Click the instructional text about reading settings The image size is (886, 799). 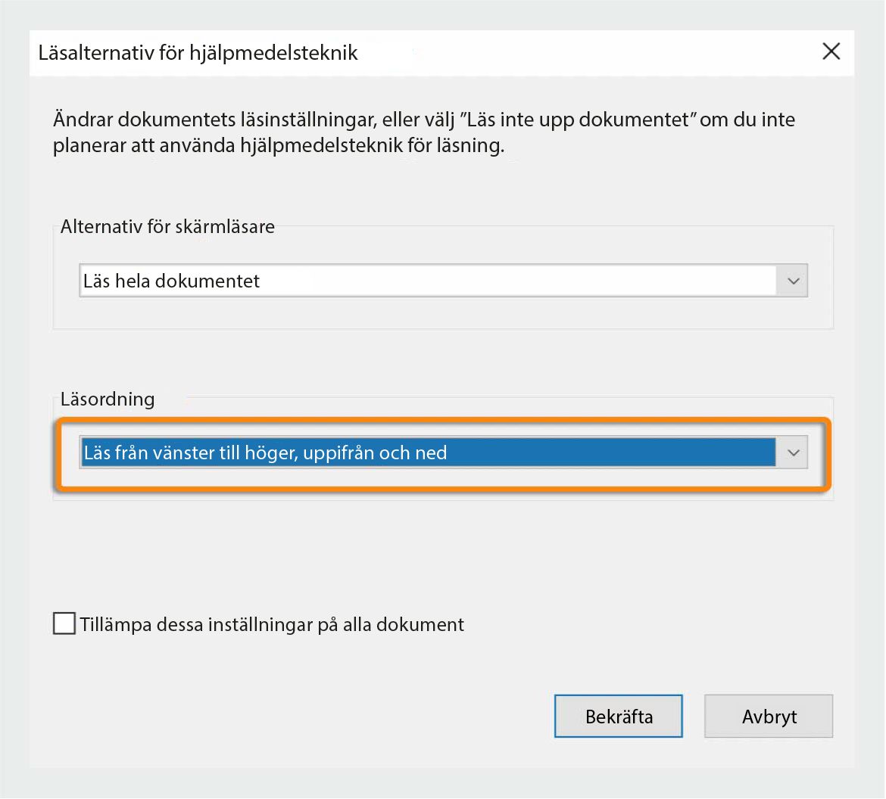click(423, 132)
